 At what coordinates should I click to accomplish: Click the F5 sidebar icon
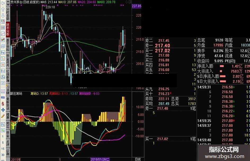[3, 124]
